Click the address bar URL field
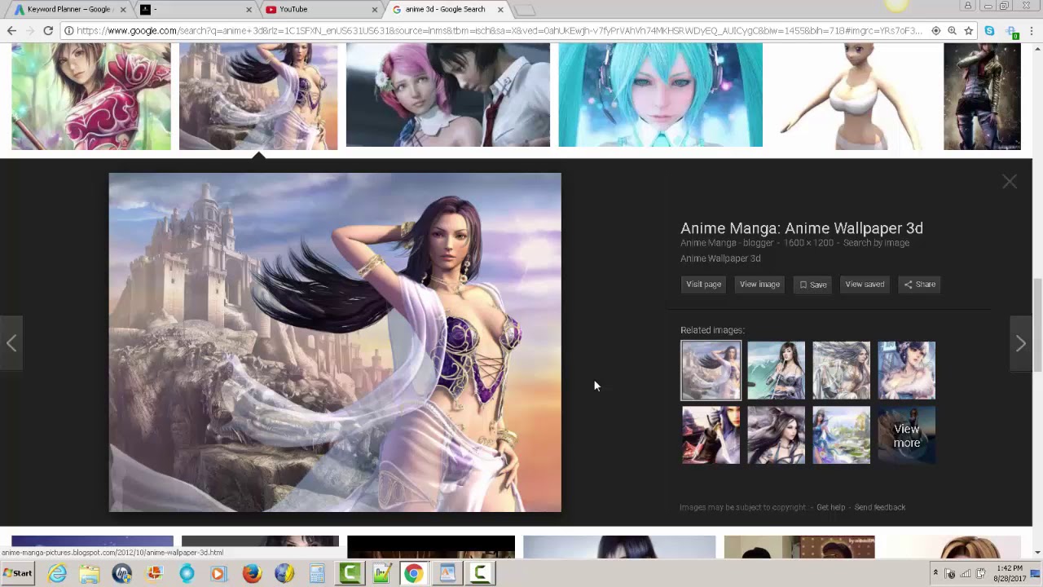The height and width of the screenshot is (587, 1043). 499,31
